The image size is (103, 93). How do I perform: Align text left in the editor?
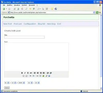pyautogui.click(x=35, y=73)
